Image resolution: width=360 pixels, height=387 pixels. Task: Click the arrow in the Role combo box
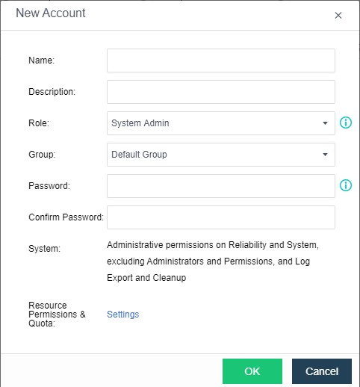pos(325,123)
